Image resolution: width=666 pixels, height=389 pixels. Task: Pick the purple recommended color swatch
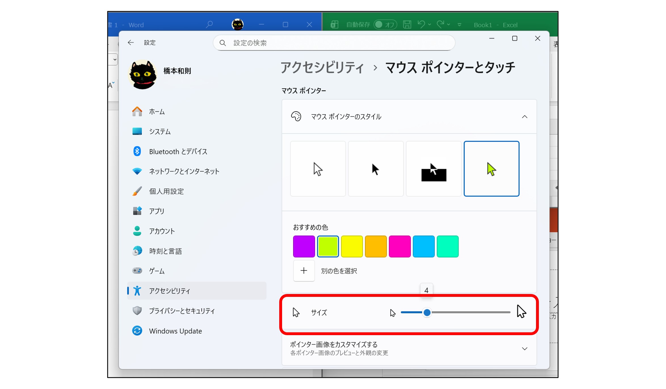tap(304, 246)
